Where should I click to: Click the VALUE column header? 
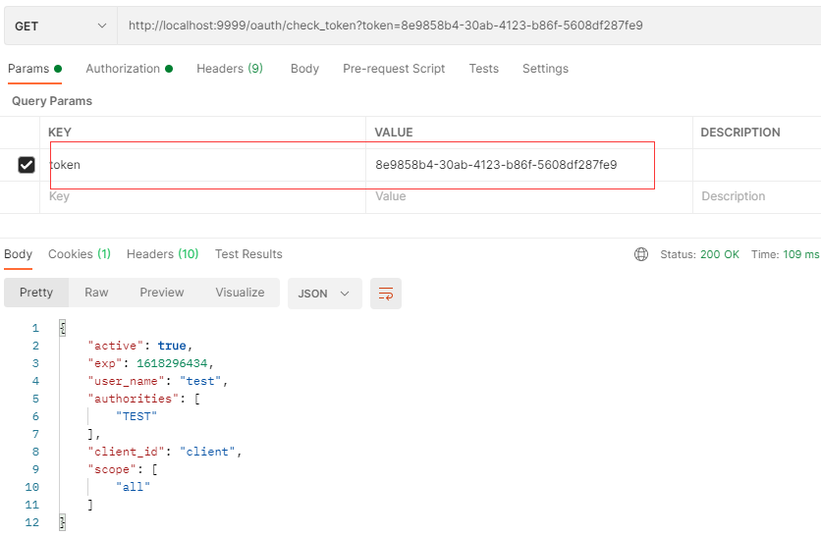(x=394, y=133)
